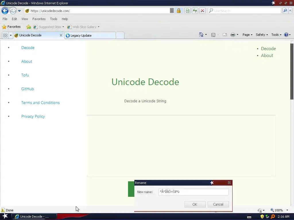Viewport: 294px width, 220px height.
Task: Open the Edit menu
Action: point(14,19)
